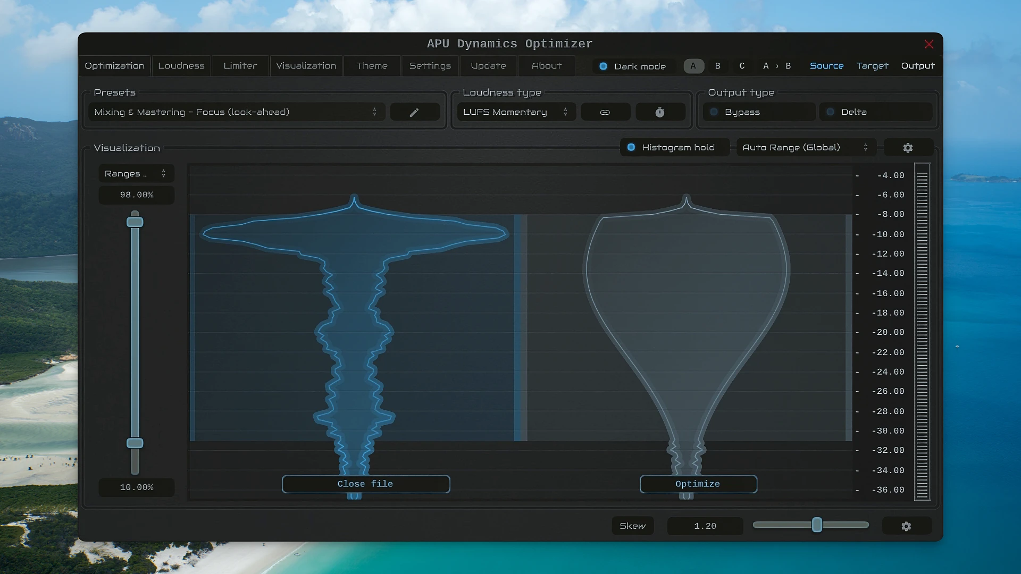This screenshot has width=1021, height=574.
Task: Toggle Histogram hold
Action: pyautogui.click(x=674, y=148)
